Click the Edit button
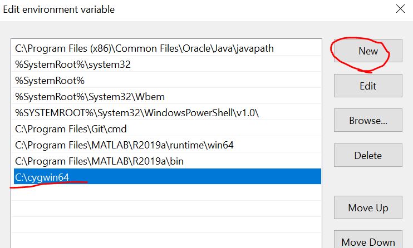 (x=367, y=86)
